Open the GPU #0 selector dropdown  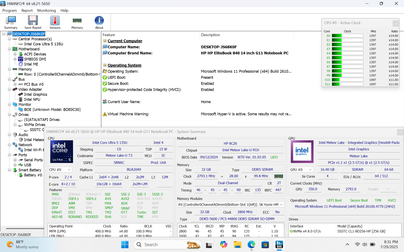[x=301, y=170]
